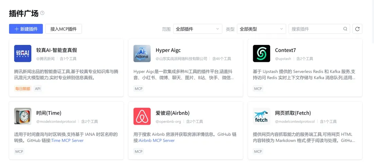Click the Fetch dog logo icon
374x162 pixels.
pos(261,116)
